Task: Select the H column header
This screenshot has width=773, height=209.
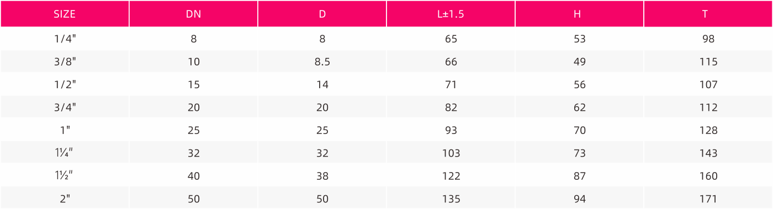Action: click(x=580, y=14)
